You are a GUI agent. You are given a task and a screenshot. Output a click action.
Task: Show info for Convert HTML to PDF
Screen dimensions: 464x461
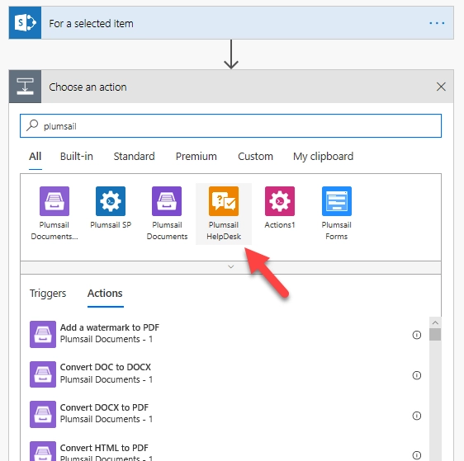[417, 455]
